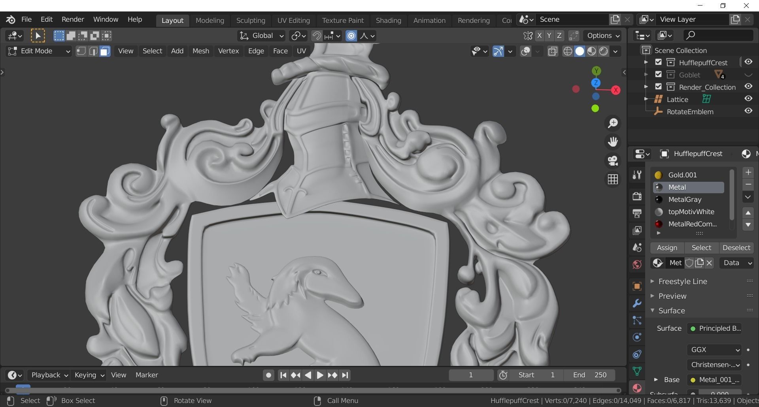Open the Particles properties tab
Viewport: 759px width, 407px height.
tap(636, 320)
